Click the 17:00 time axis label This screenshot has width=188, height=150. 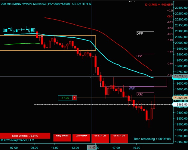(116, 148)
